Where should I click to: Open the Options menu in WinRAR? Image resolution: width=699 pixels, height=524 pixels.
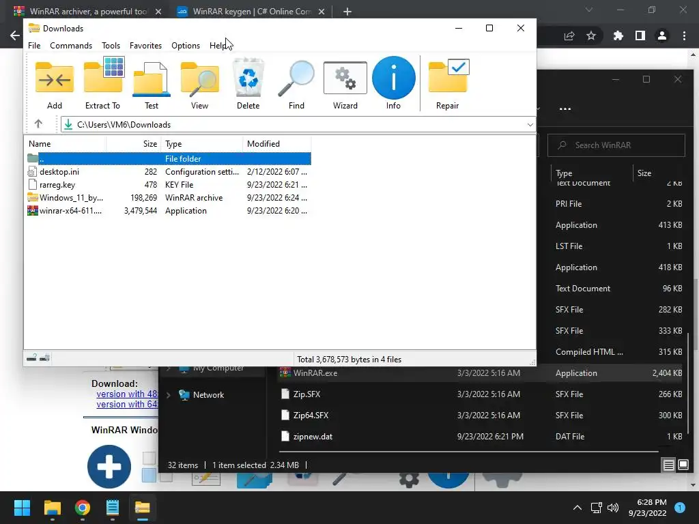pyautogui.click(x=186, y=46)
